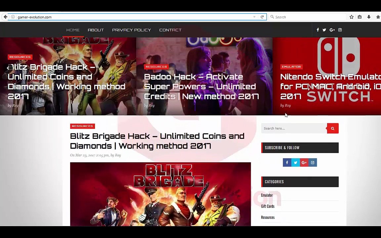Open the Nintendo Switch Emulator slider headline
This screenshot has width=381, height=238.
[x=330, y=87]
